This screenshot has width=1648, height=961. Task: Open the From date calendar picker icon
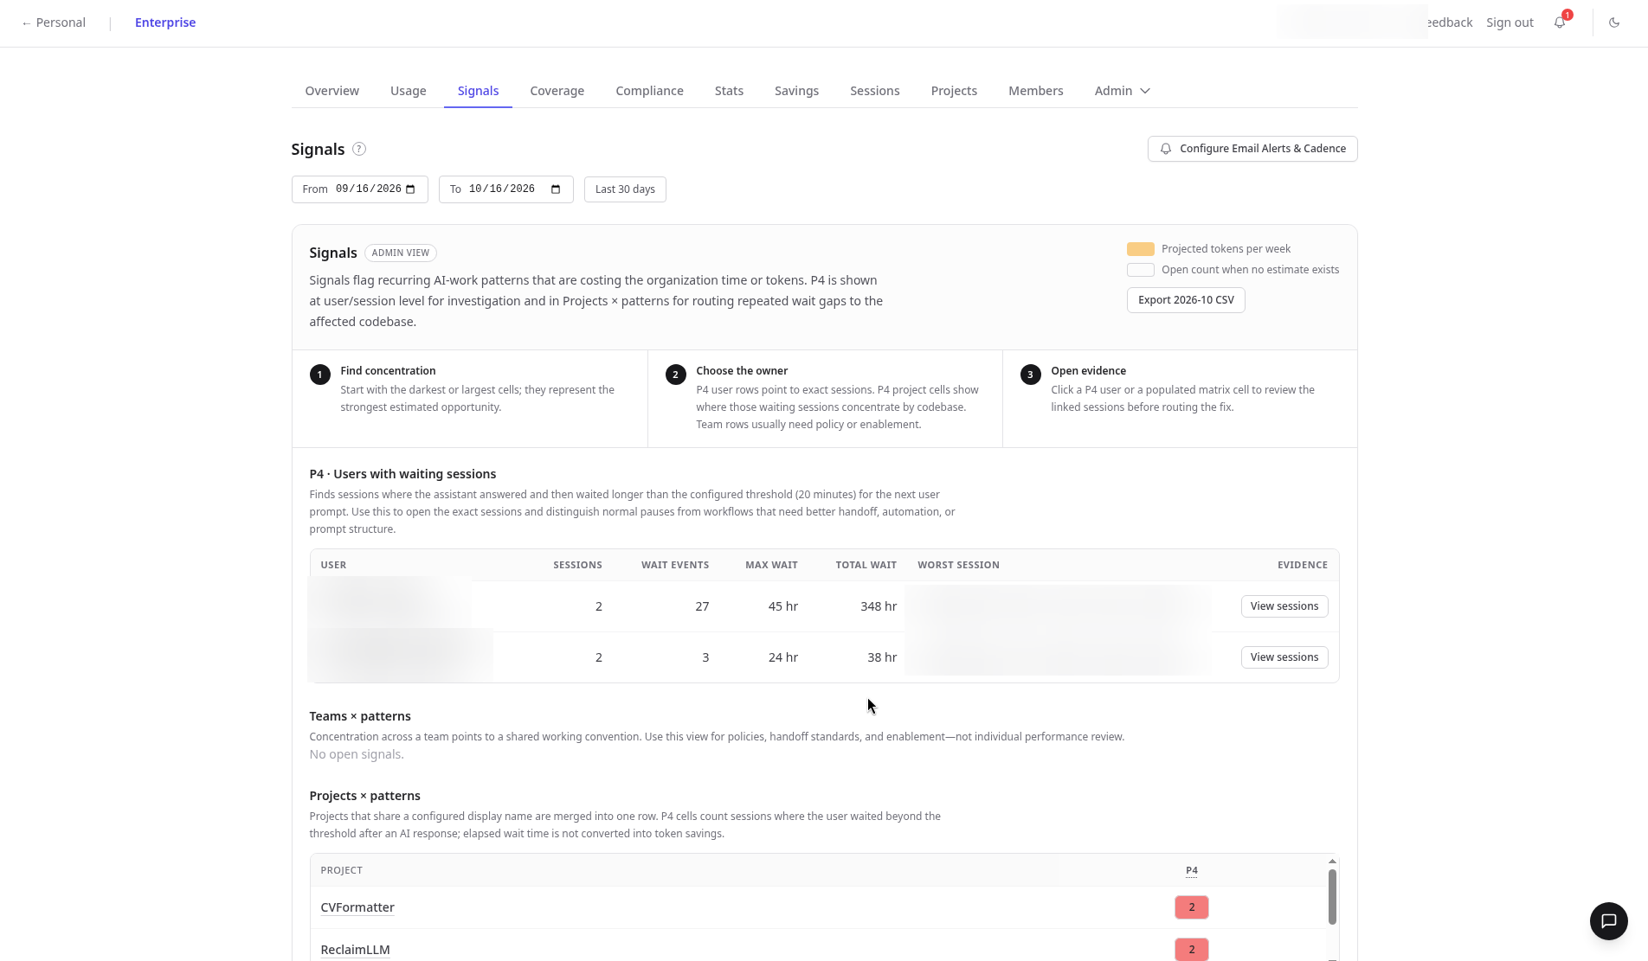click(x=411, y=189)
